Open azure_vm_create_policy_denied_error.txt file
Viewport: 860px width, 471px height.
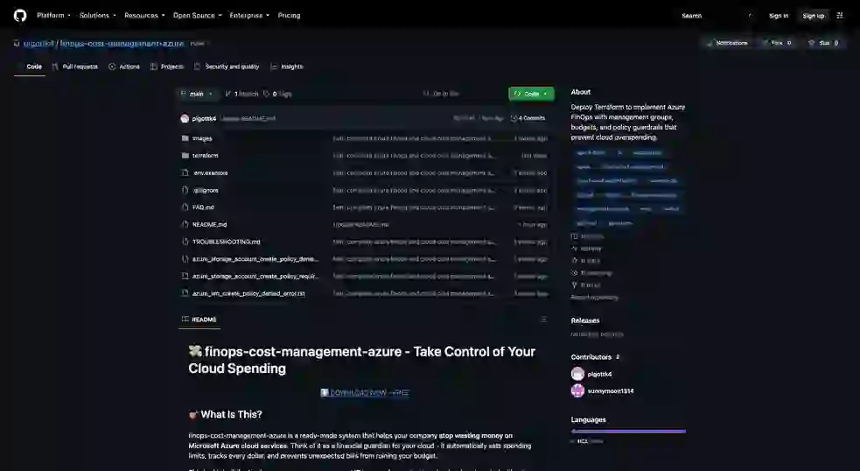coord(248,293)
